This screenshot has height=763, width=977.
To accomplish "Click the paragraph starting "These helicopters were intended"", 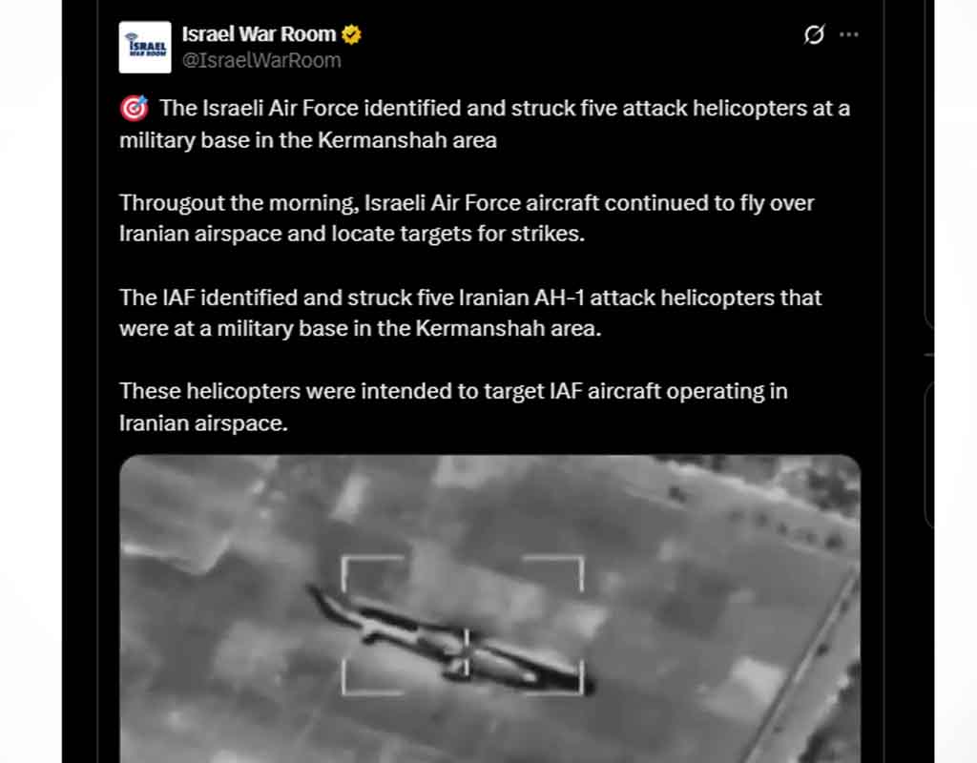I will pyautogui.click(x=453, y=406).
